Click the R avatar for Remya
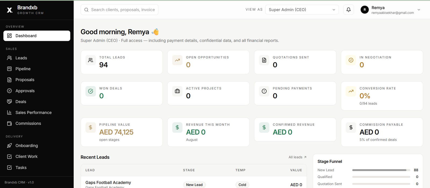 [365, 10]
